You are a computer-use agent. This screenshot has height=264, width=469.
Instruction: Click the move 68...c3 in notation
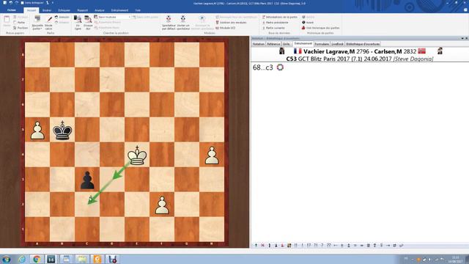262,67
